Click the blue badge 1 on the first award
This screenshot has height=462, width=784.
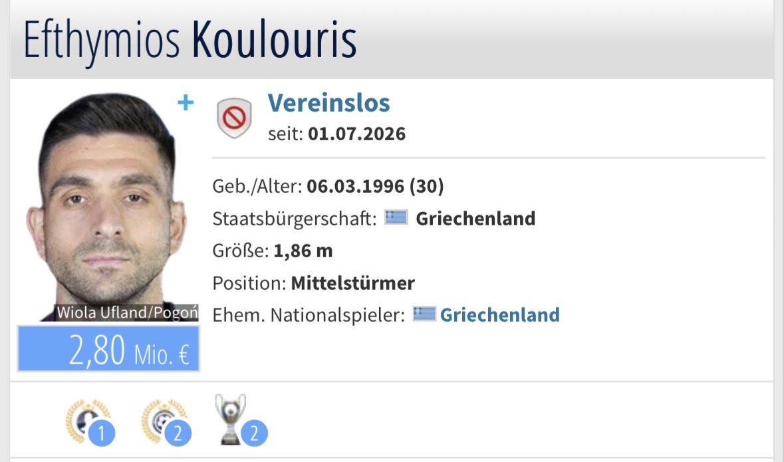(x=102, y=433)
